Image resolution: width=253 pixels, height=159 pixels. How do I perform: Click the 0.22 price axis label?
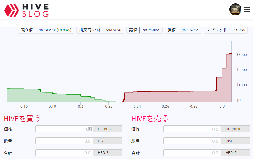(109, 106)
